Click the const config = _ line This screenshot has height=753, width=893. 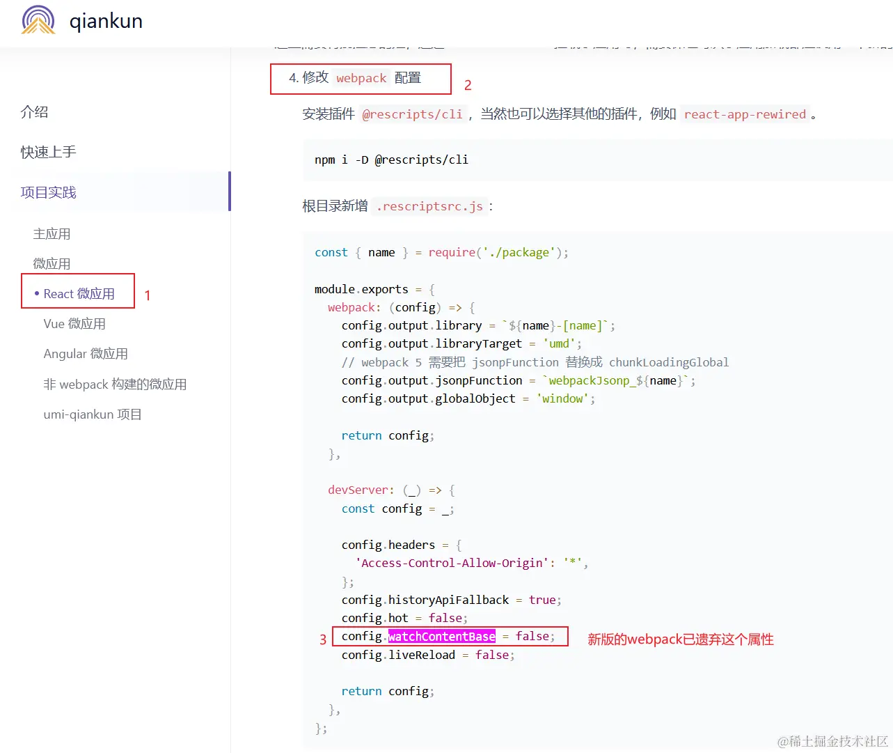pyautogui.click(x=397, y=509)
